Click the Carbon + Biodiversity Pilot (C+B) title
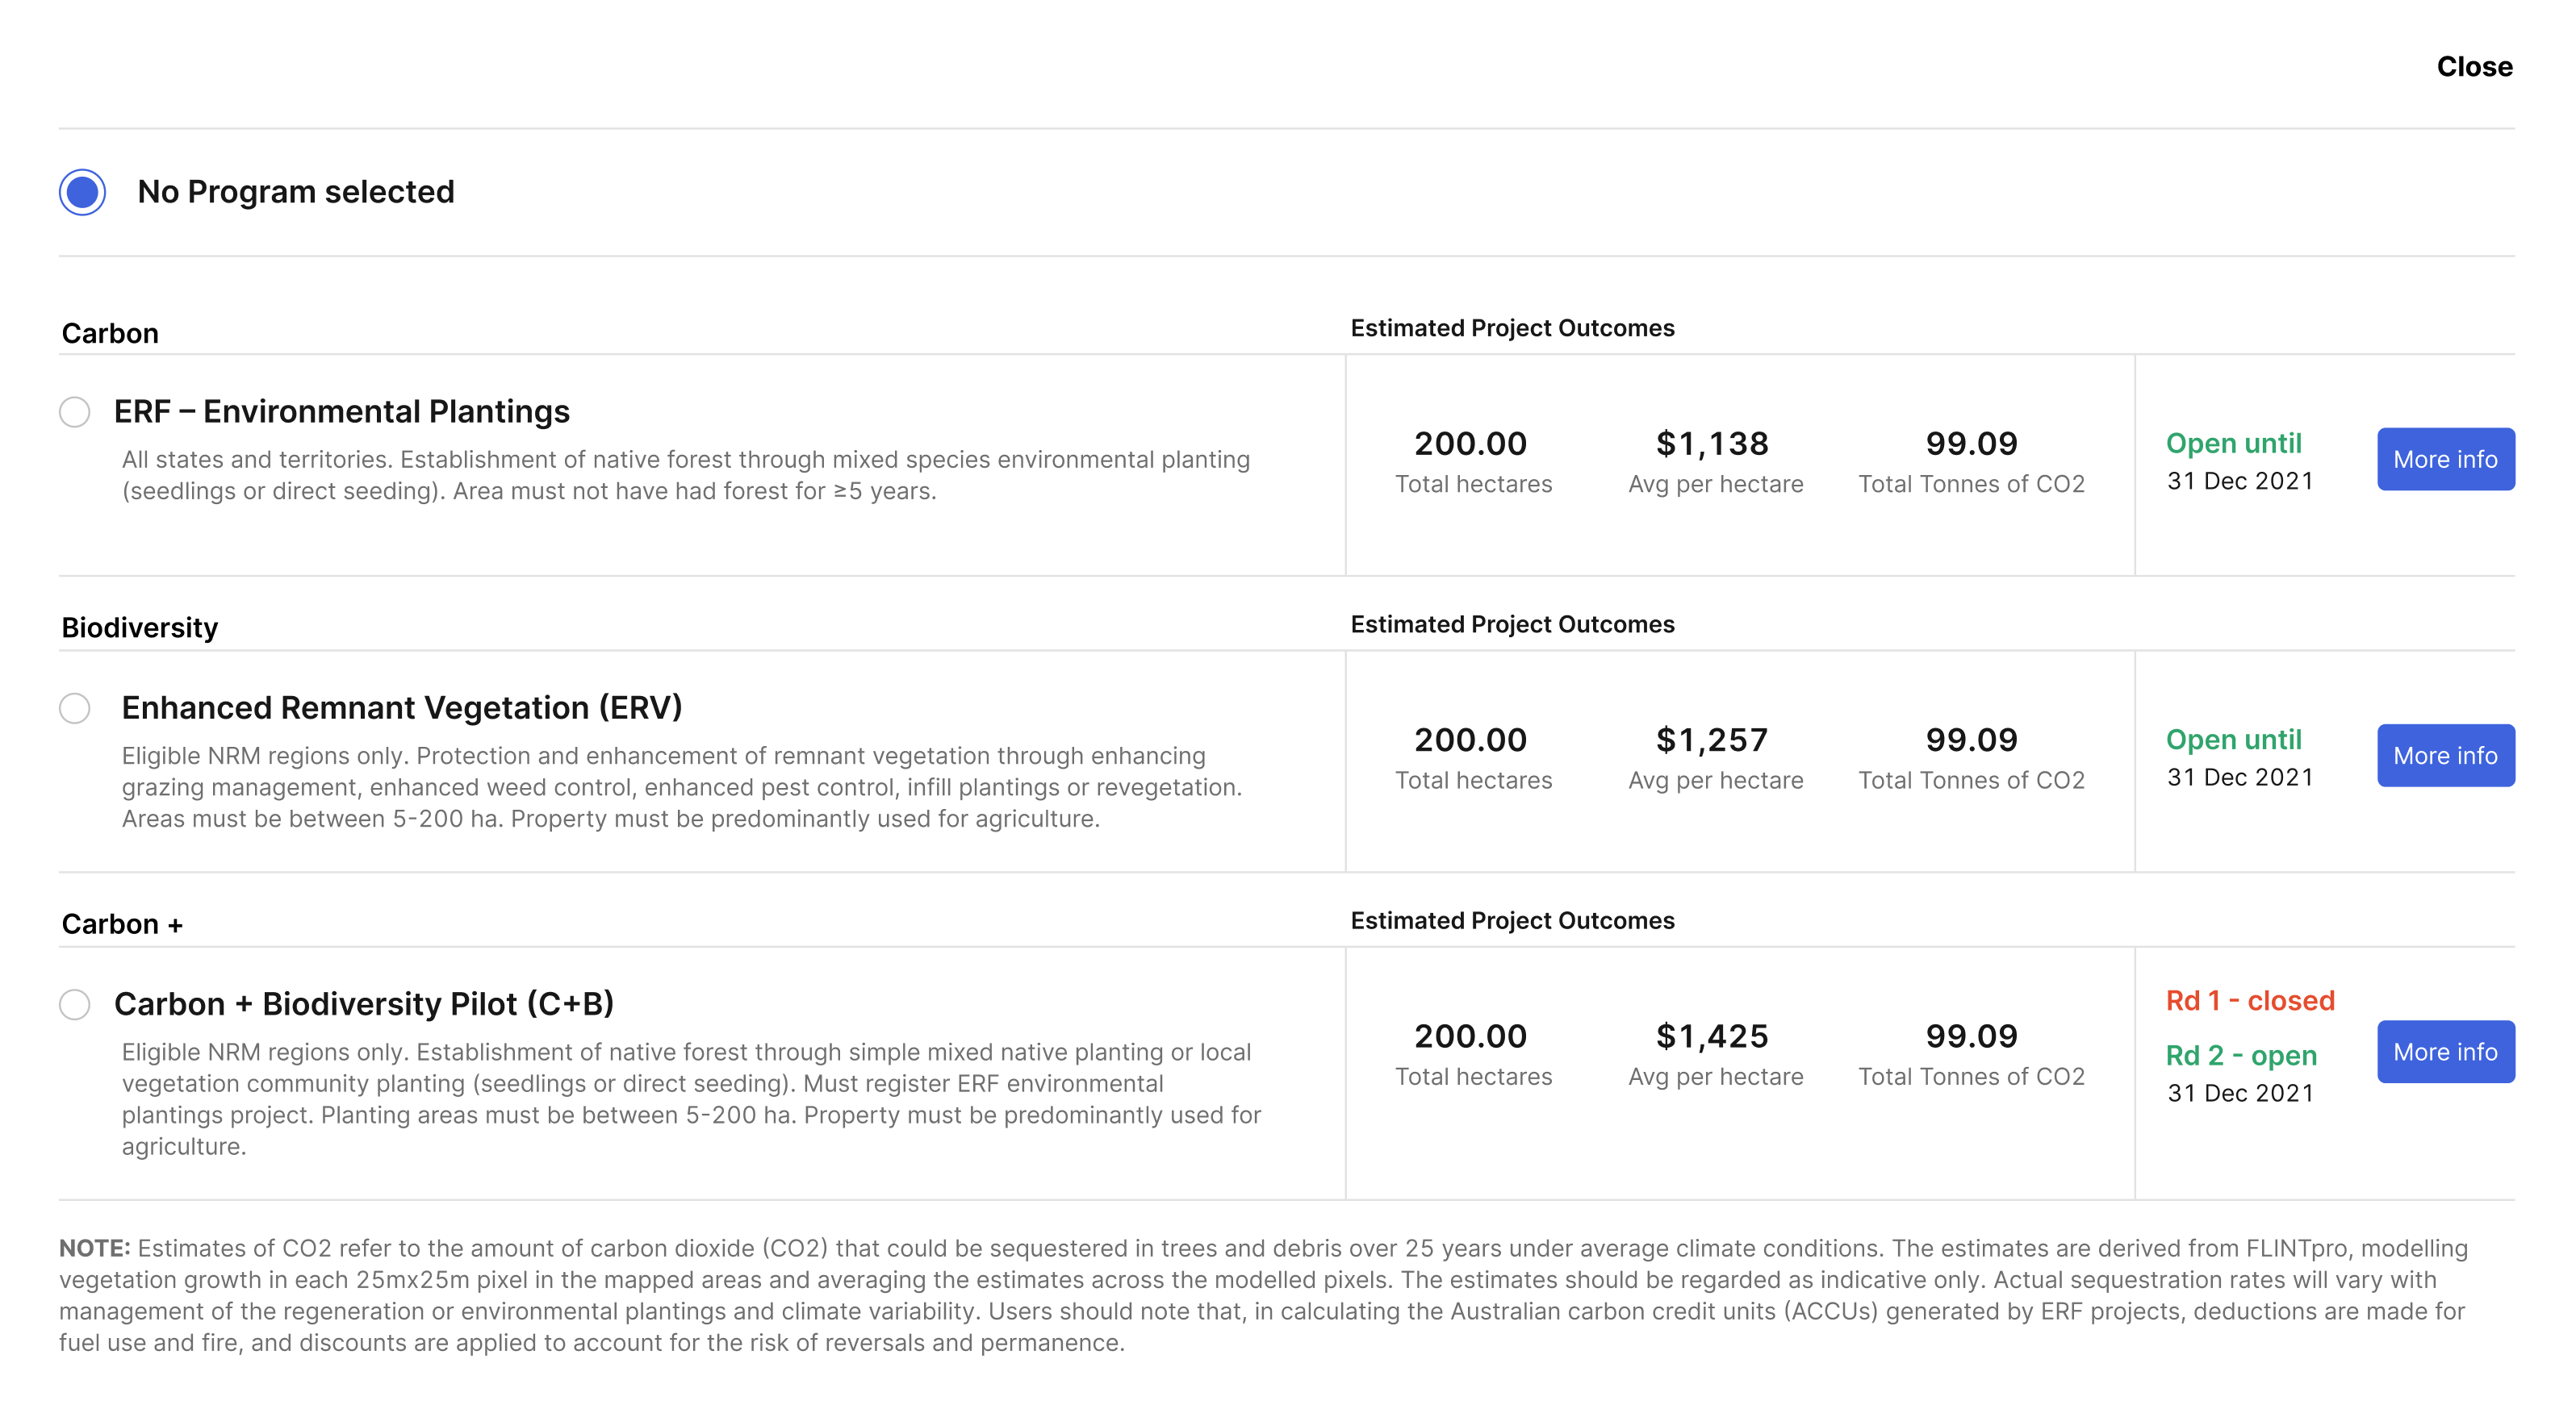 pyautogui.click(x=364, y=1004)
